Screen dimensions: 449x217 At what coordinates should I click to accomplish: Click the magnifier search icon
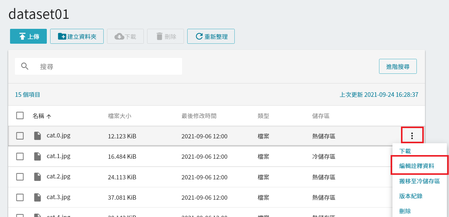tap(25, 66)
